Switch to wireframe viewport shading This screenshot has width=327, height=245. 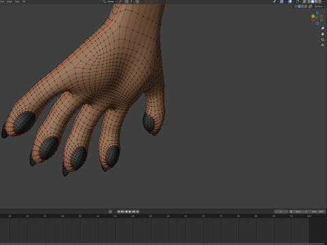pyautogui.click(x=309, y=1)
